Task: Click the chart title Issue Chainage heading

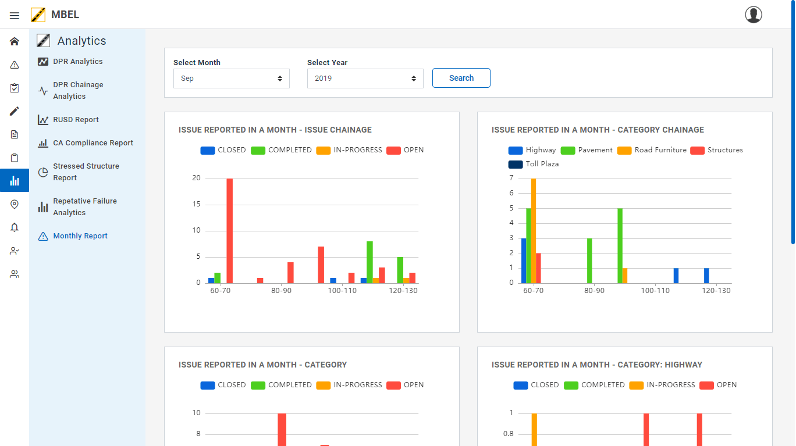Action: tap(275, 130)
